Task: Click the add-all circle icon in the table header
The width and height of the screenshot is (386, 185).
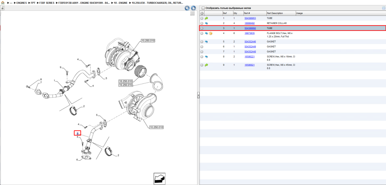Action: [202, 13]
